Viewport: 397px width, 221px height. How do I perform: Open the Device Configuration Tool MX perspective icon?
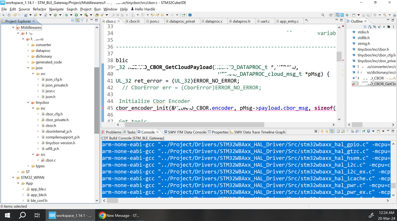pyautogui.click(x=342, y=15)
